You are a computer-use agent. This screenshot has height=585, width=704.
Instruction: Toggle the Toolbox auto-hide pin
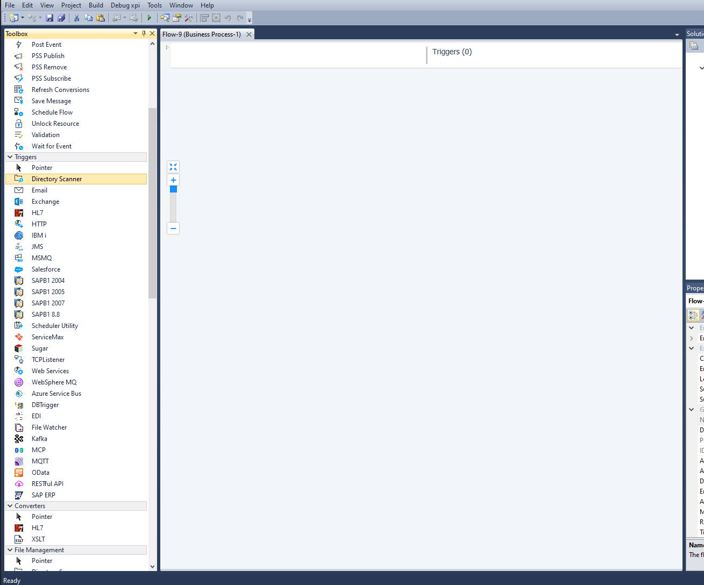144,33
